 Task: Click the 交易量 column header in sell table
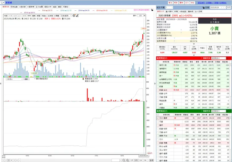click(x=217, y=115)
